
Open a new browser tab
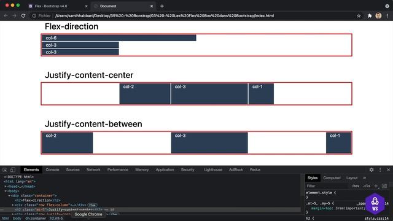point(162,6)
